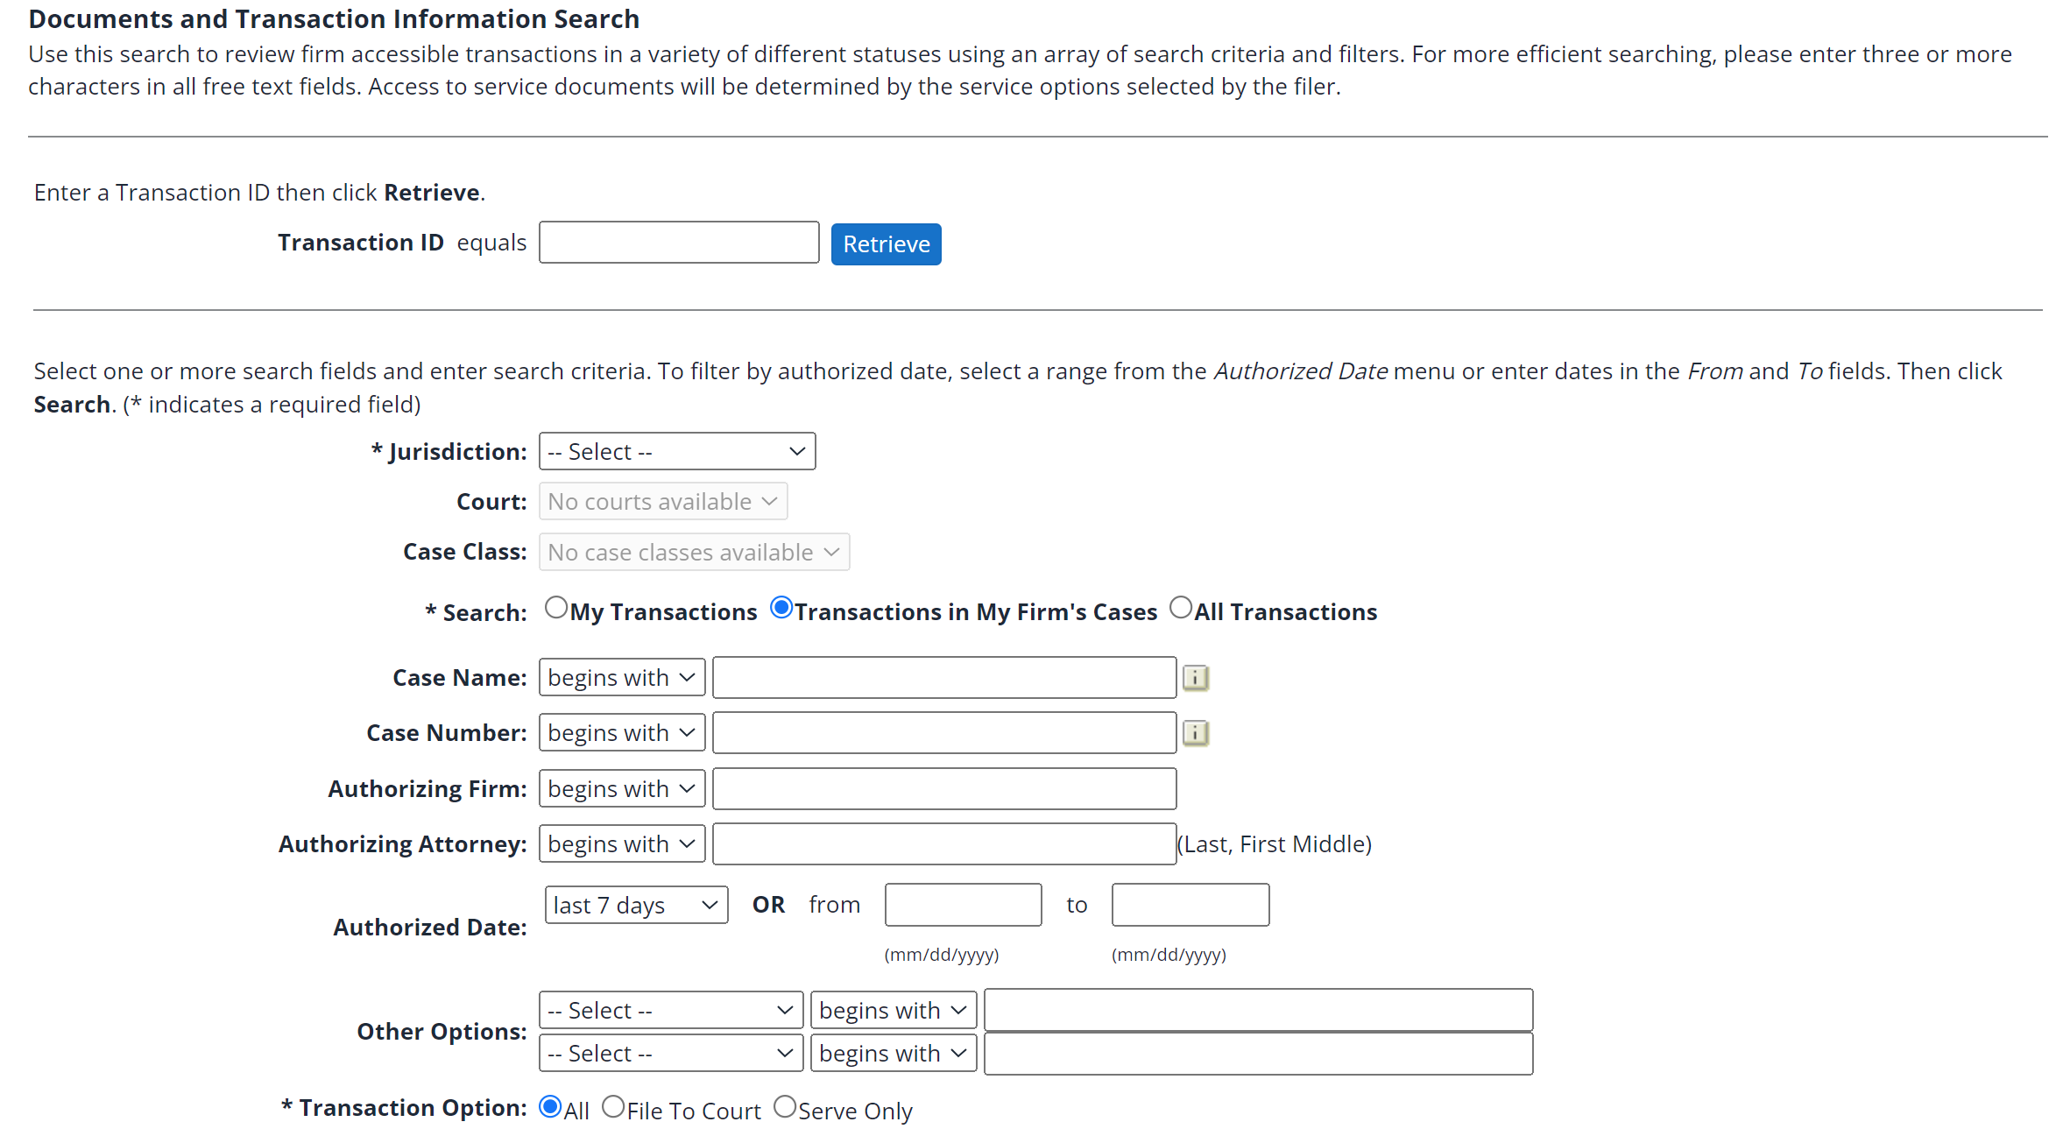
Task: Select All Transactions radio button
Action: pyautogui.click(x=1181, y=608)
